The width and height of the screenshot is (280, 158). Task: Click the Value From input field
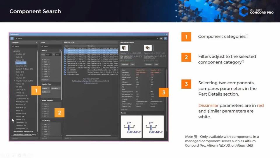click(x=49, y=55)
